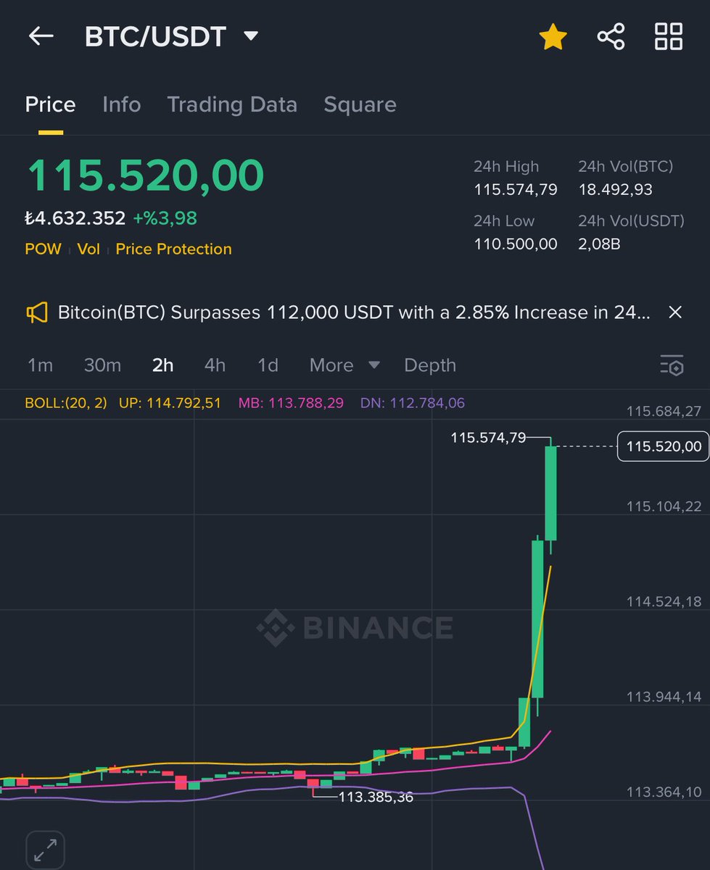
Task: Tap the 115.574,79 high marker on chart
Action: pos(488,438)
